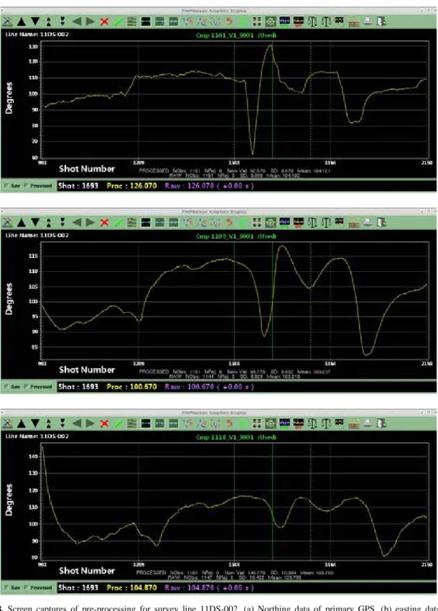Click exit door icon in Cmp 1101 window toolbar
The height and width of the screenshot is (611, 438).
[x=382, y=22]
